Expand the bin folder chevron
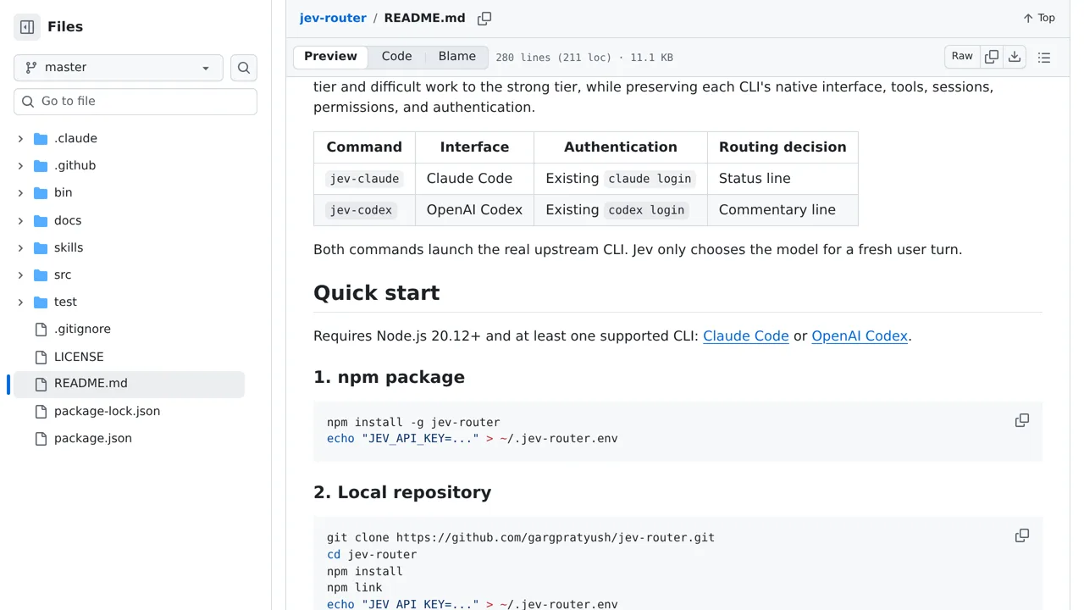The width and height of the screenshot is (1084, 610). (x=20, y=193)
